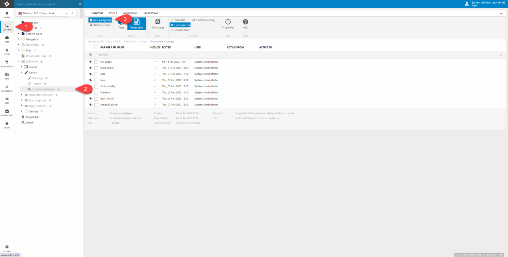Expand the Navigation tree folder

click(18, 39)
